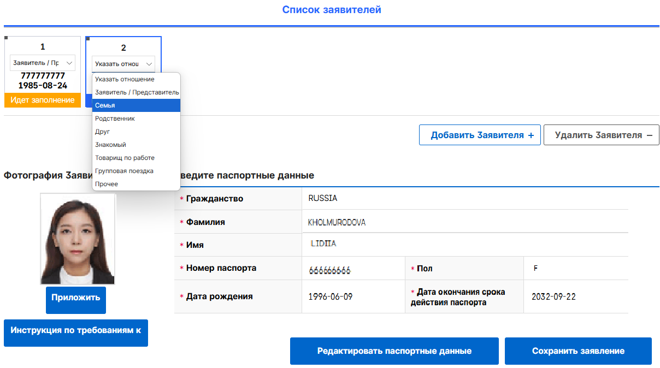
Task: Click applicant 1 birth date '1985-08-24'
Action: [43, 86]
